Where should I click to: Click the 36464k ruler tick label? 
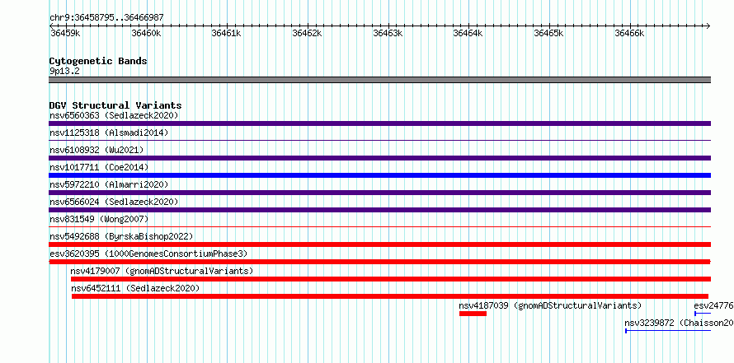[x=468, y=33]
